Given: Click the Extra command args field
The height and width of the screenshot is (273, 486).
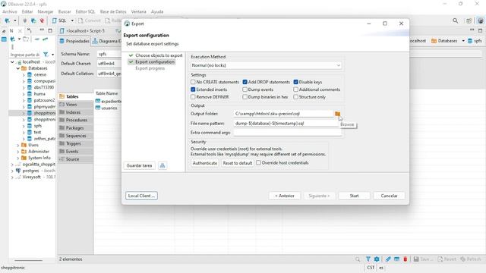Looking at the screenshot, I should (x=287, y=133).
